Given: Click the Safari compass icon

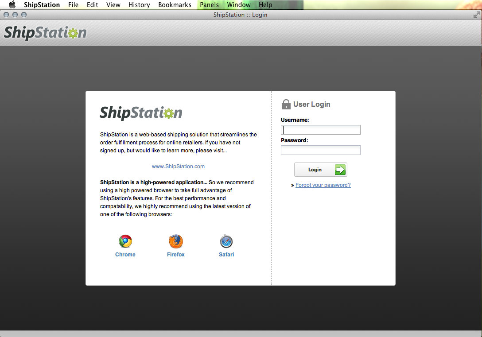Looking at the screenshot, I should (226, 241).
